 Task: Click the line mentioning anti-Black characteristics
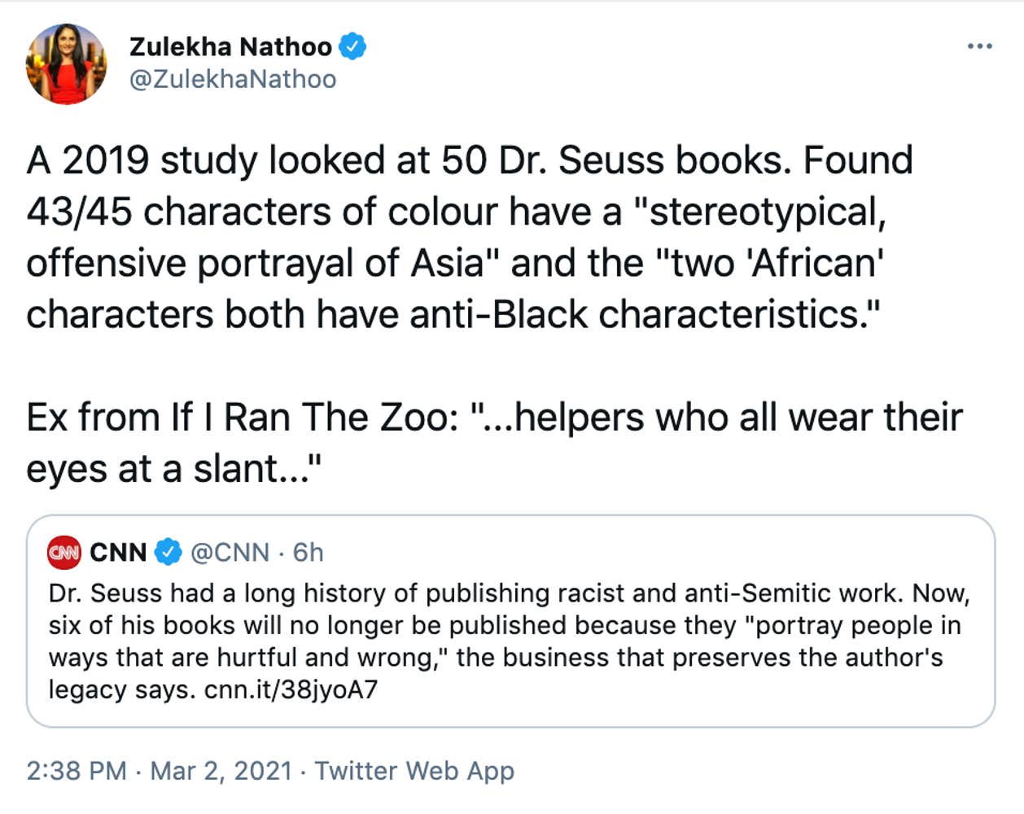pos(453,314)
